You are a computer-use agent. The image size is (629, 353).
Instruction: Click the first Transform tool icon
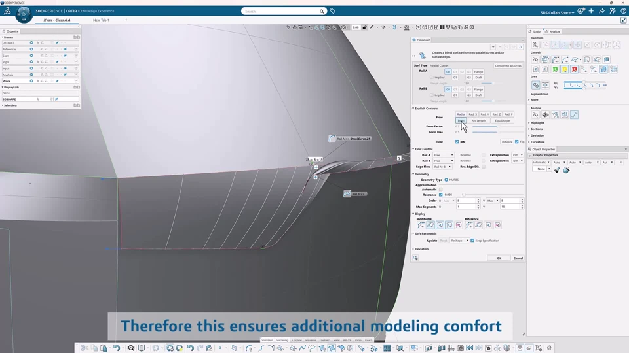[x=535, y=45]
